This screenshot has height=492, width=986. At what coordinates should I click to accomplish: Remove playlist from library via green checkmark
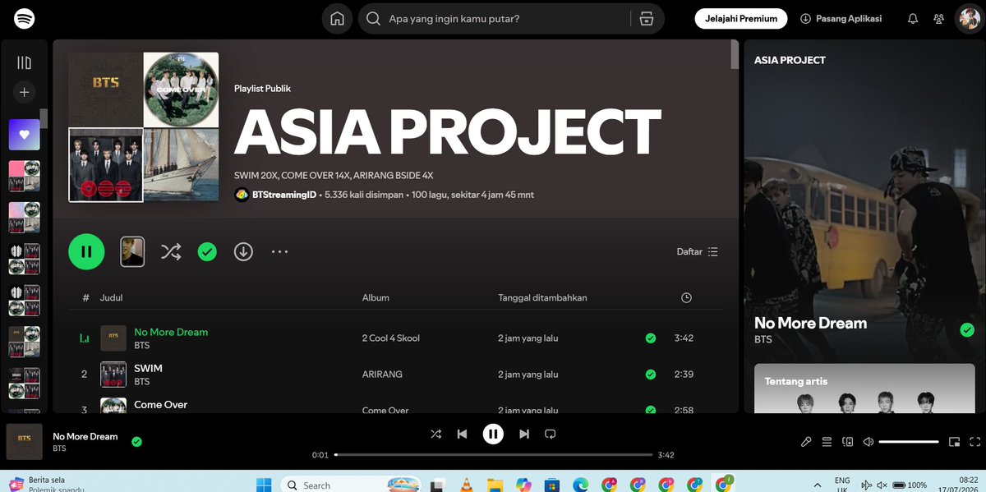pyautogui.click(x=207, y=252)
